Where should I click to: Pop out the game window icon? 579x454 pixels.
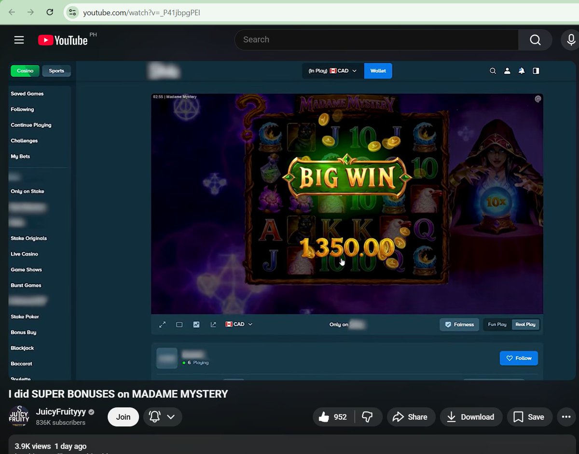click(213, 325)
